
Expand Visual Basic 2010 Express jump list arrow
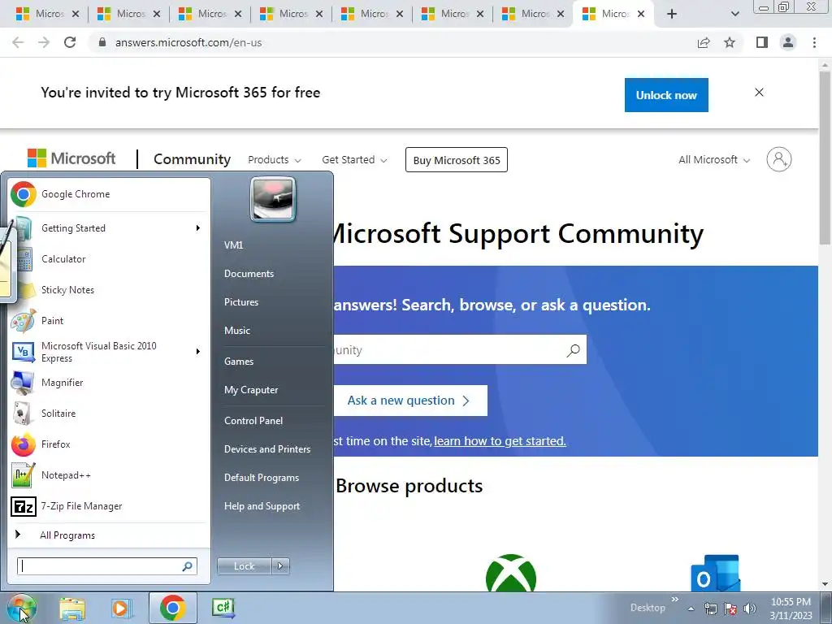pyautogui.click(x=198, y=351)
